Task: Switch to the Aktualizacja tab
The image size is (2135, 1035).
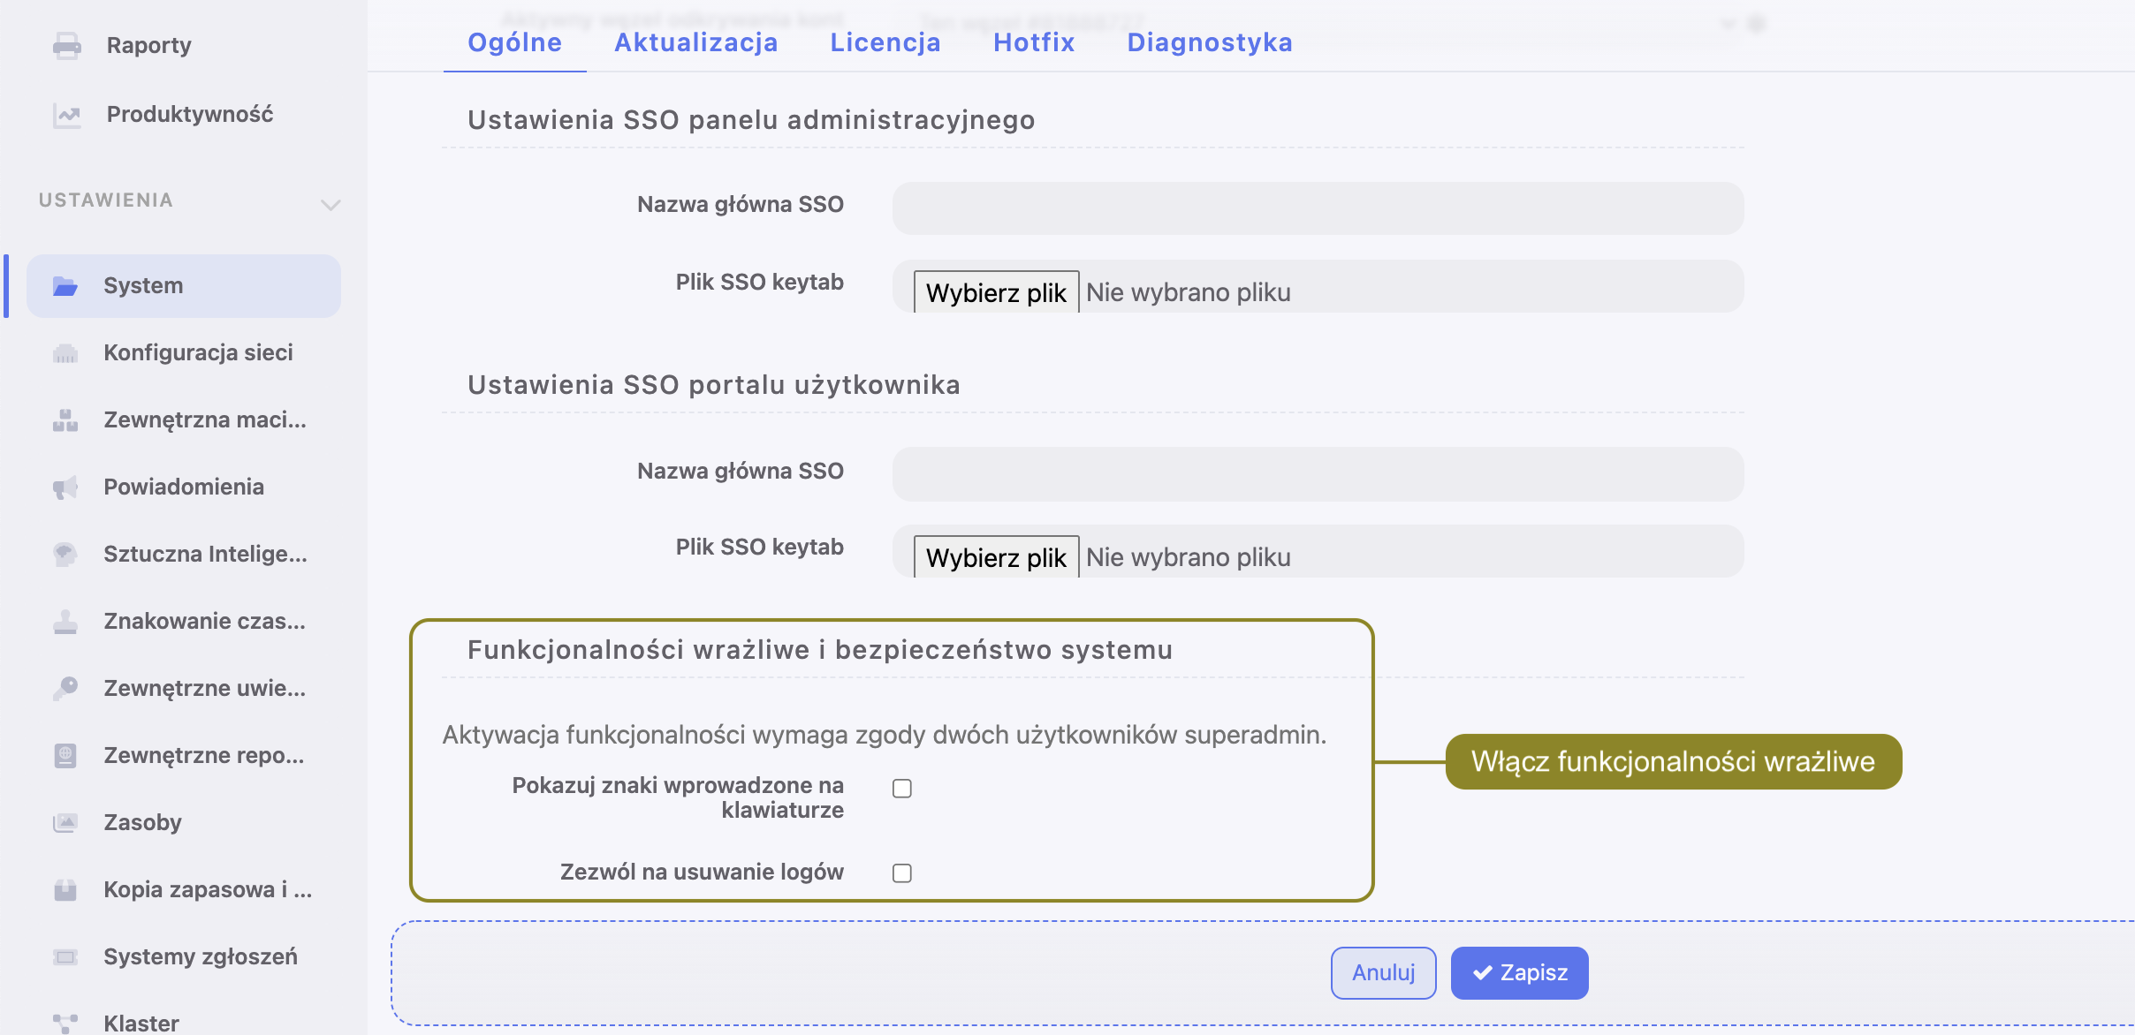Action: tap(695, 42)
